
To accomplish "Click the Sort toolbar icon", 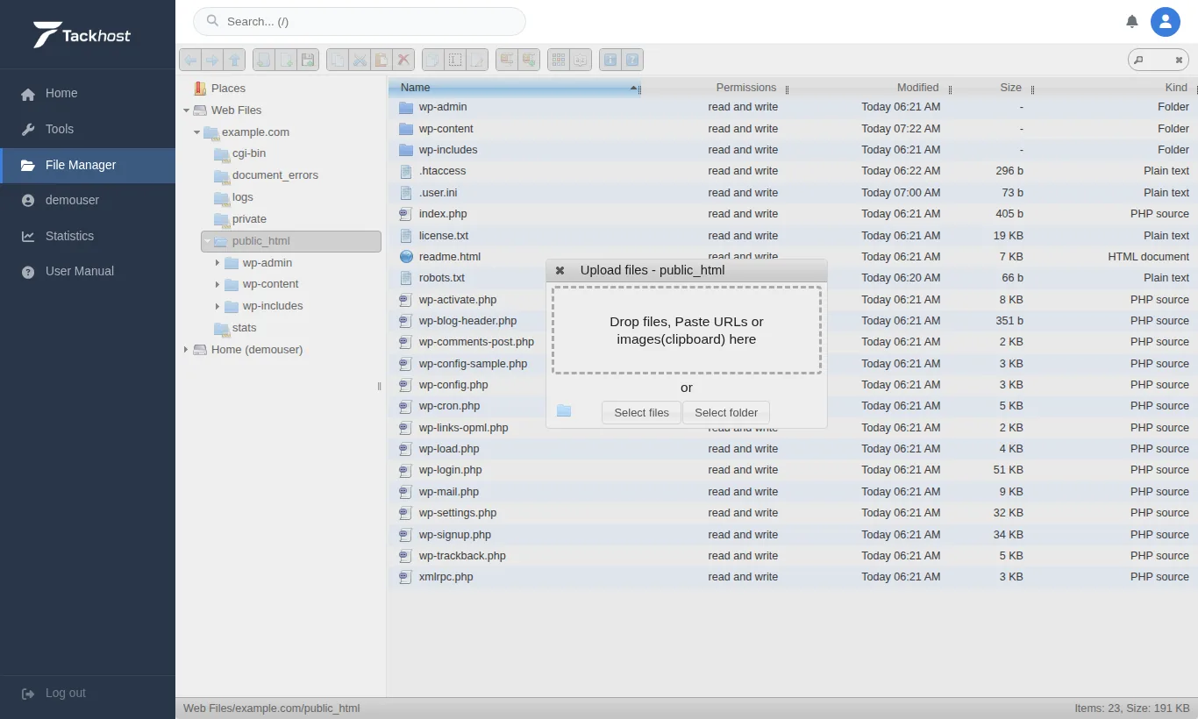I will coord(580,60).
